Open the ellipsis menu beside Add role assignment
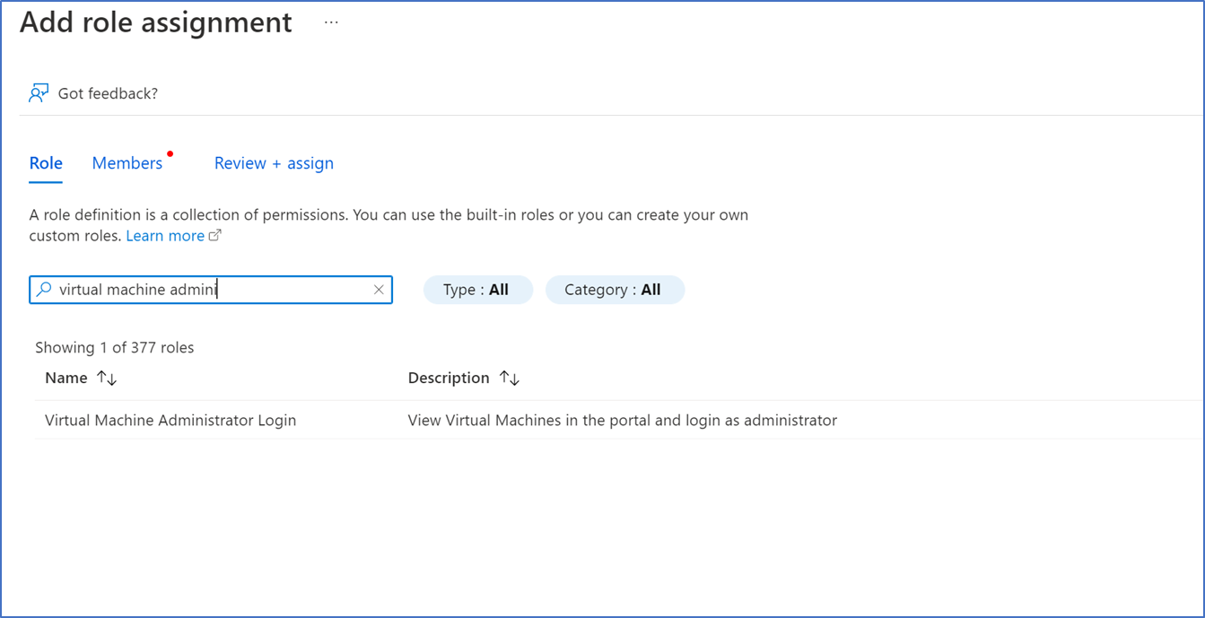Screen dimensions: 1205x618 click(331, 23)
